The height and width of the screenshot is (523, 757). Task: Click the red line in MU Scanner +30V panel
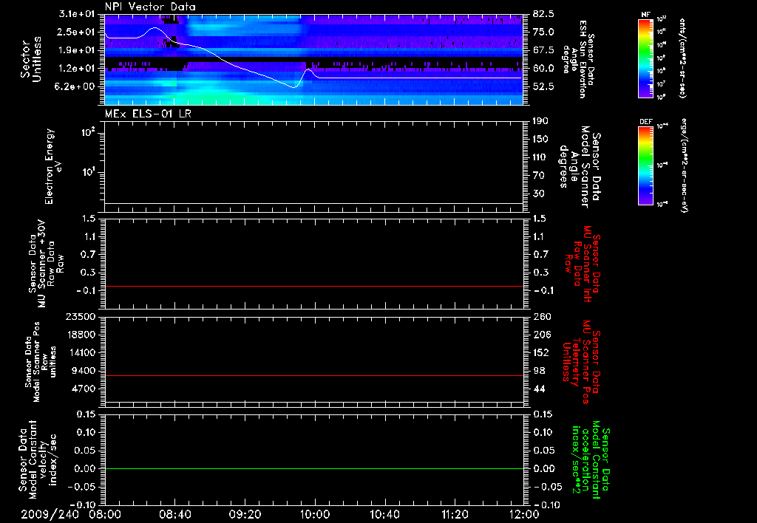313,286
